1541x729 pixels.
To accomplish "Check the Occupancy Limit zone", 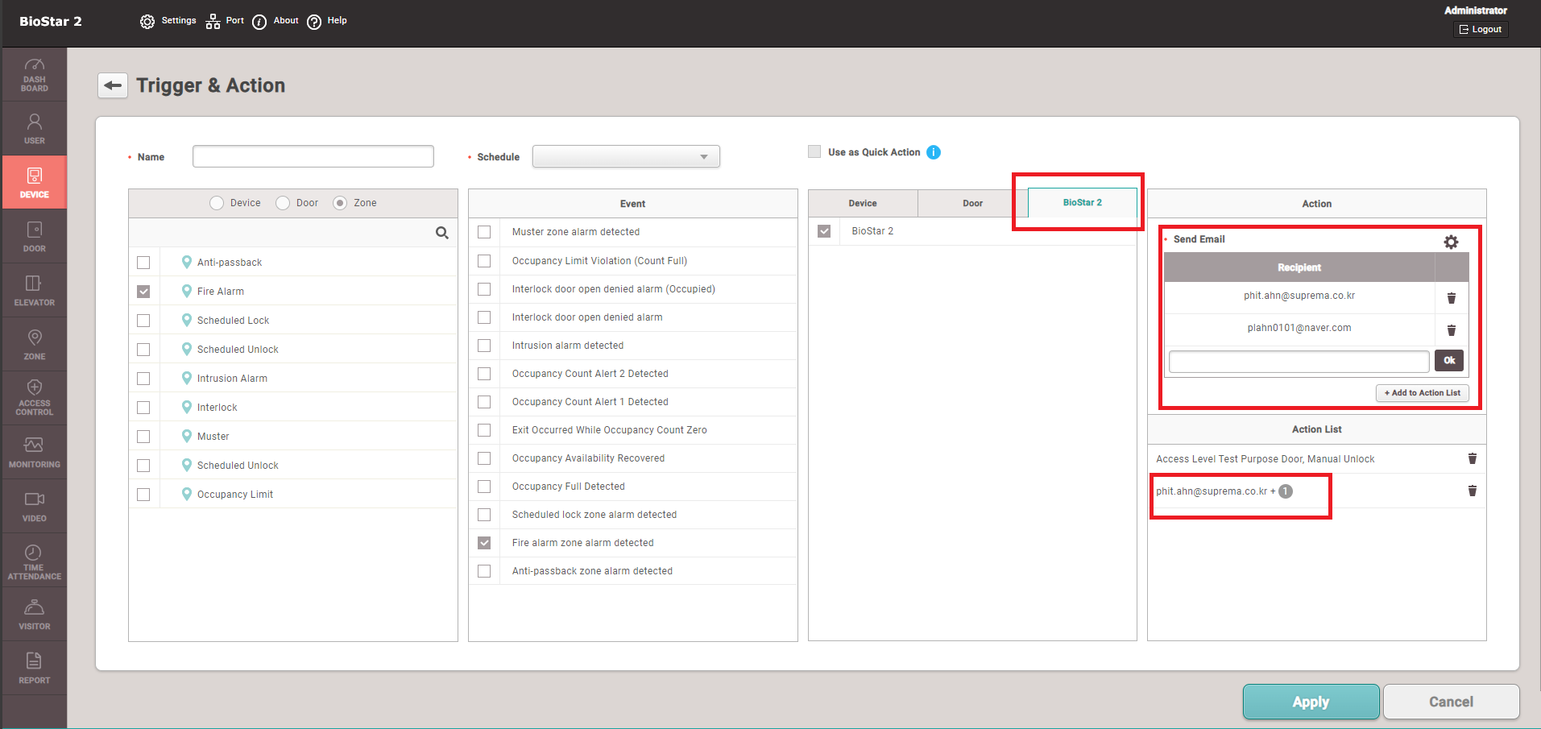I will point(143,495).
